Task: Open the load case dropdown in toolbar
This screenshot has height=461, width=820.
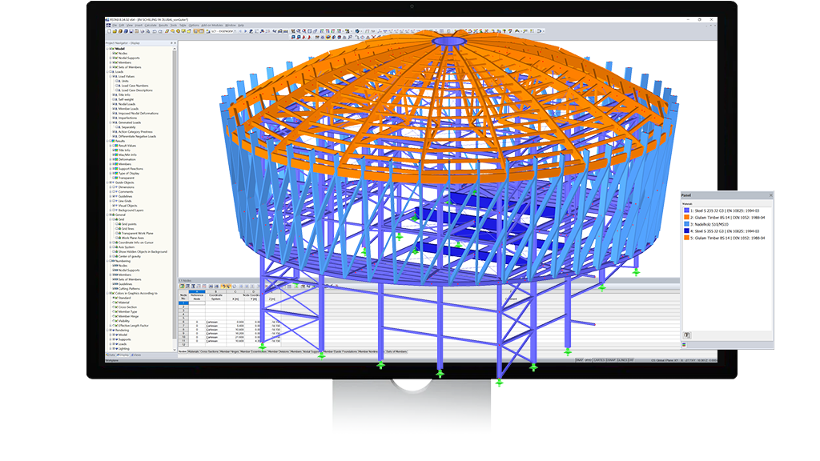Action: click(235, 31)
